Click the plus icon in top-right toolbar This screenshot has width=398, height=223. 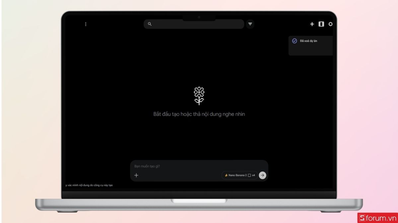tap(312, 24)
